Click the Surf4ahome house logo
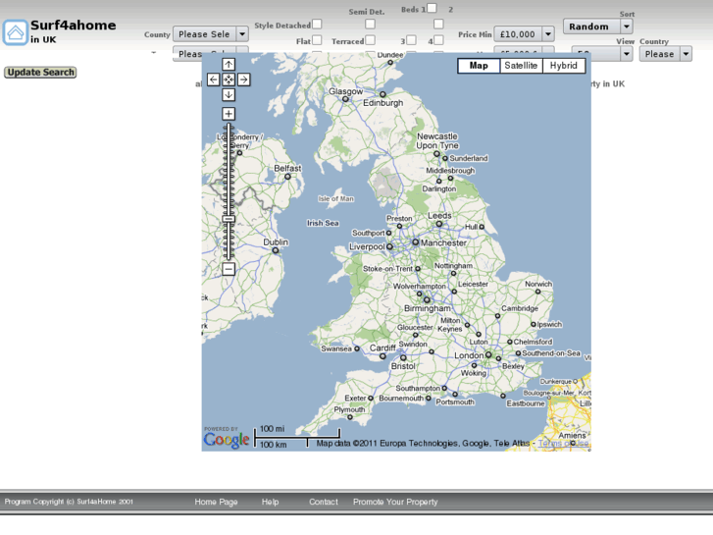This screenshot has height=535, width=713. (15, 32)
